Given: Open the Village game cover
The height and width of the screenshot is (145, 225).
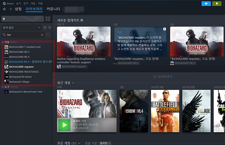Looking at the screenshot, I should click(196, 111).
